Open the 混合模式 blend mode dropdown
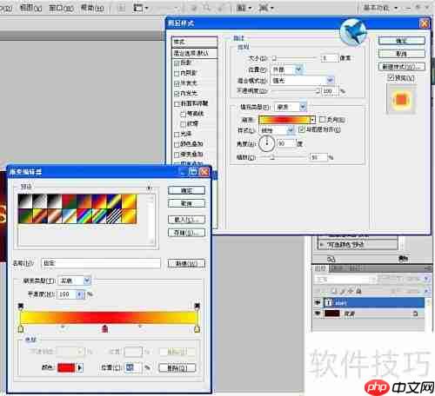This screenshot has height=396, width=435. pos(331,80)
